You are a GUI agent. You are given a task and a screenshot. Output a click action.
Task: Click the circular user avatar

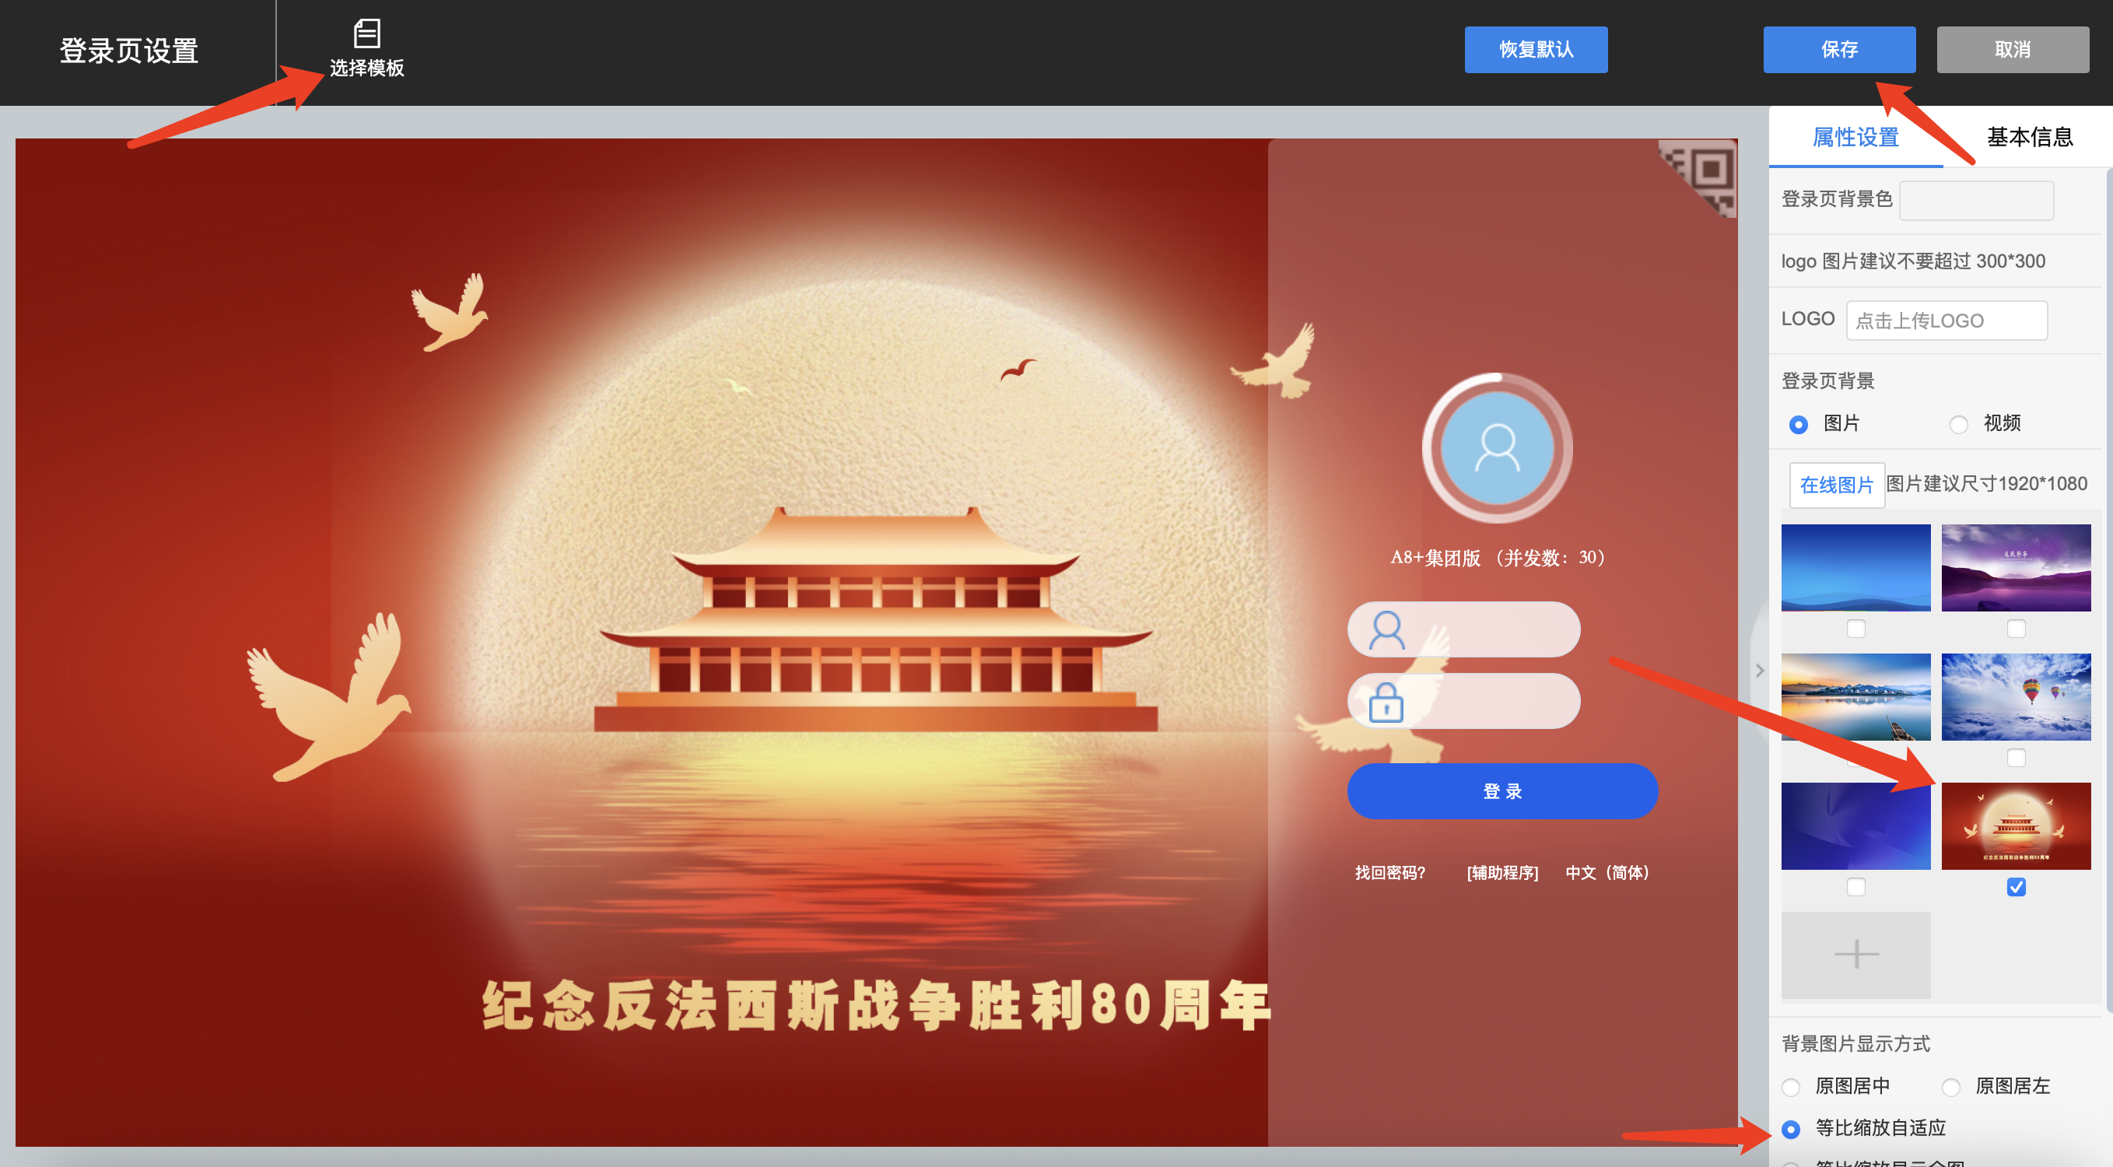(x=1497, y=448)
